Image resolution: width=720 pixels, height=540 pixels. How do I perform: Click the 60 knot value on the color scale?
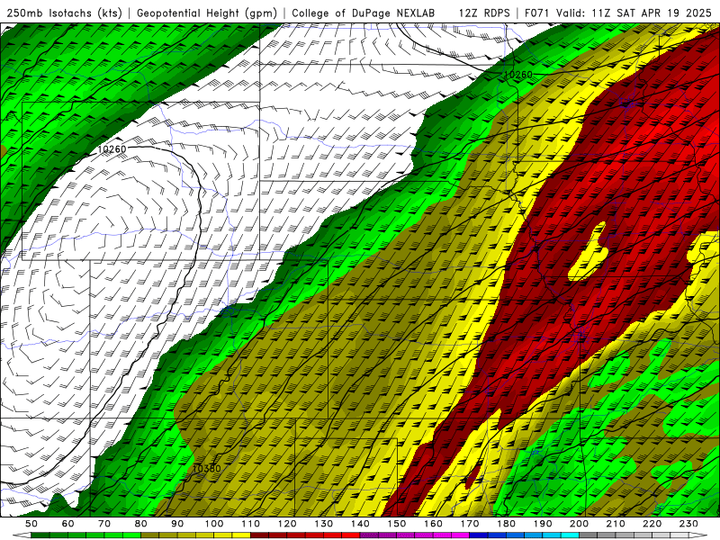[68, 524]
